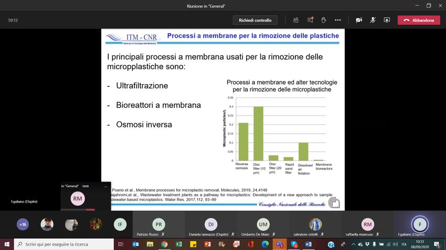
Task: Open File Explorer from taskbar
Action: click(150, 244)
